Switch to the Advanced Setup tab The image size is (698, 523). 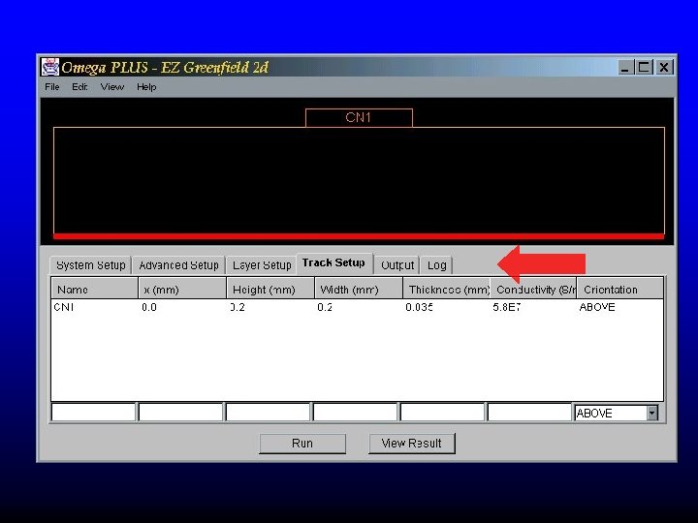click(x=178, y=265)
